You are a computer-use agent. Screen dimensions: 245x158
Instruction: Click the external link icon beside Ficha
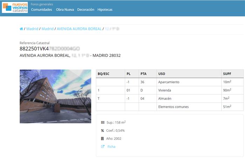click(x=103, y=146)
